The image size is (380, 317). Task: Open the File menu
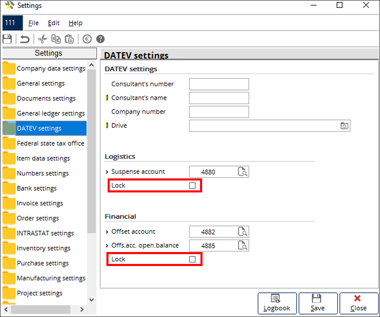click(33, 23)
